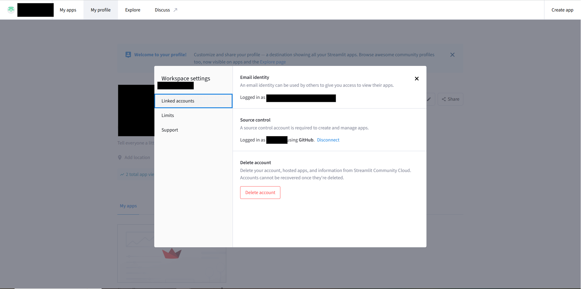The width and height of the screenshot is (581, 289).
Task: Disconnect the linked GitHub account
Action: pos(328,140)
